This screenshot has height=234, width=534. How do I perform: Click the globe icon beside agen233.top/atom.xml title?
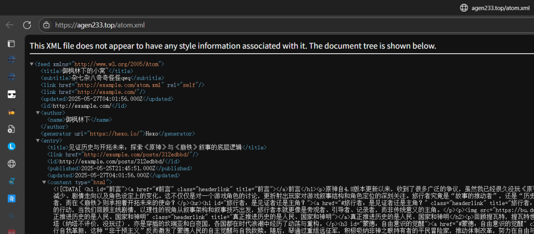pyautogui.click(x=464, y=8)
